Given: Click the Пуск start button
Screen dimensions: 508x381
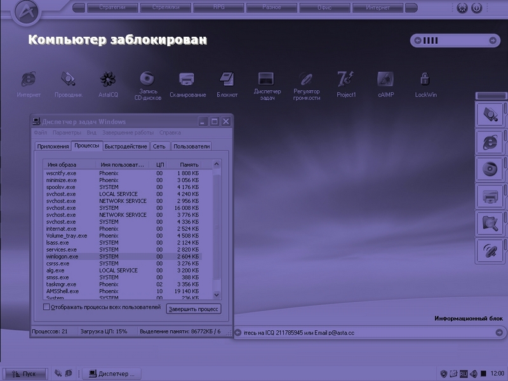Looking at the screenshot, I should coord(25,374).
